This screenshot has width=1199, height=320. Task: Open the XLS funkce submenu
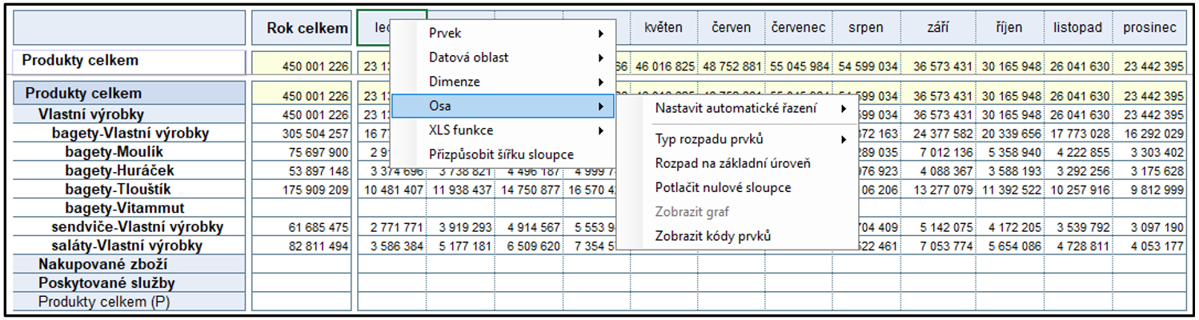503,130
